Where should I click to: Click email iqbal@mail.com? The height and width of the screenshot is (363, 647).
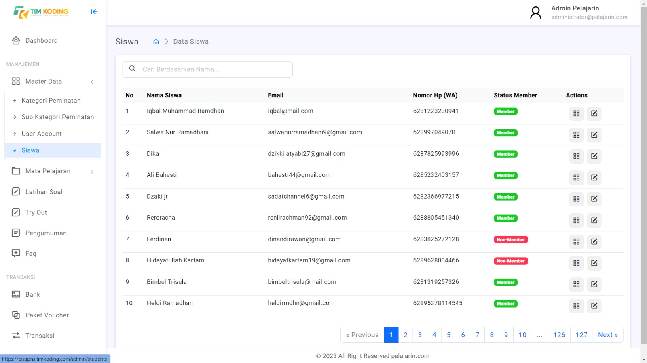290,111
